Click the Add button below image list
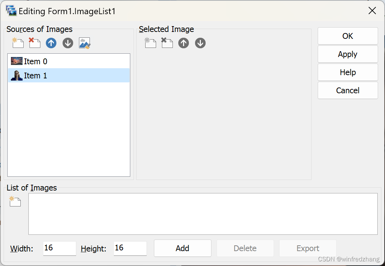 click(x=182, y=248)
